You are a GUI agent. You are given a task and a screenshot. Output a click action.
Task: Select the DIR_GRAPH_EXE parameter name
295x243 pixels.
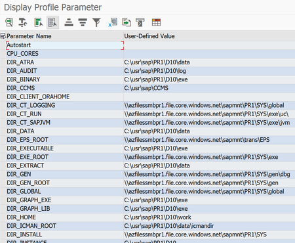click(x=29, y=200)
